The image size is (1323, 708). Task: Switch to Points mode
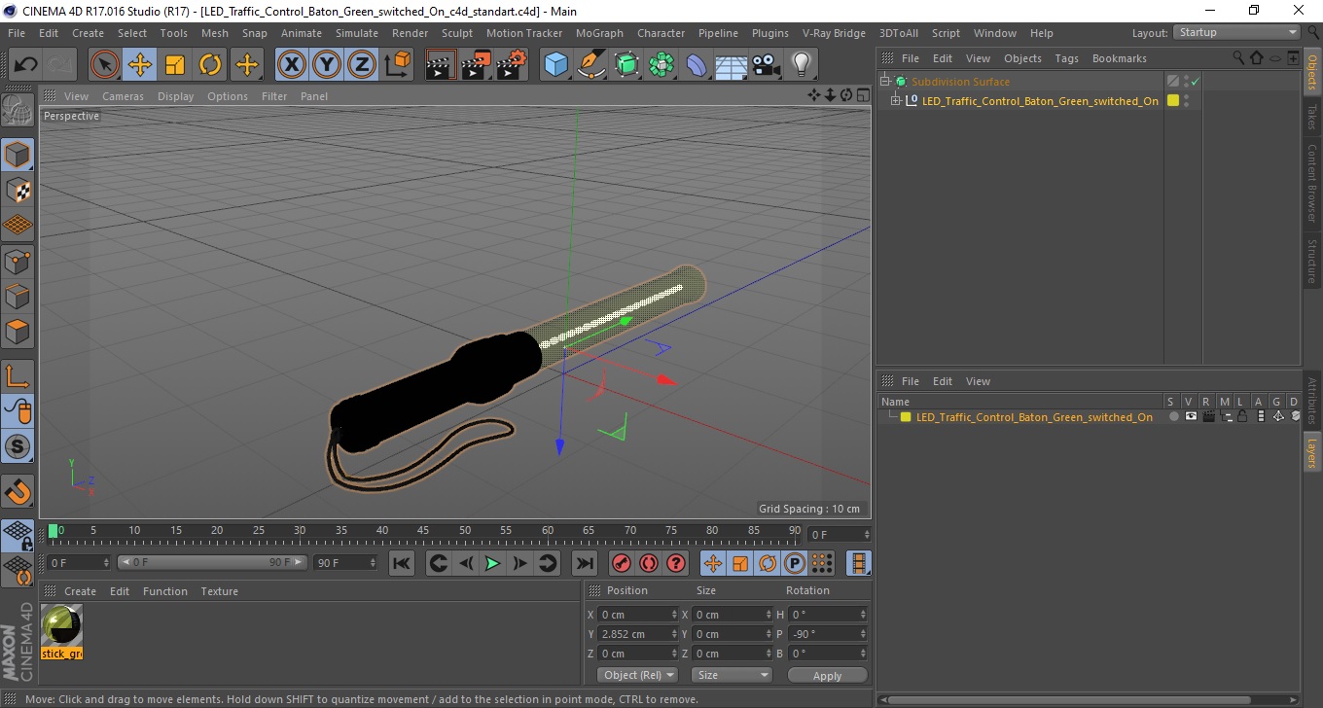(18, 261)
